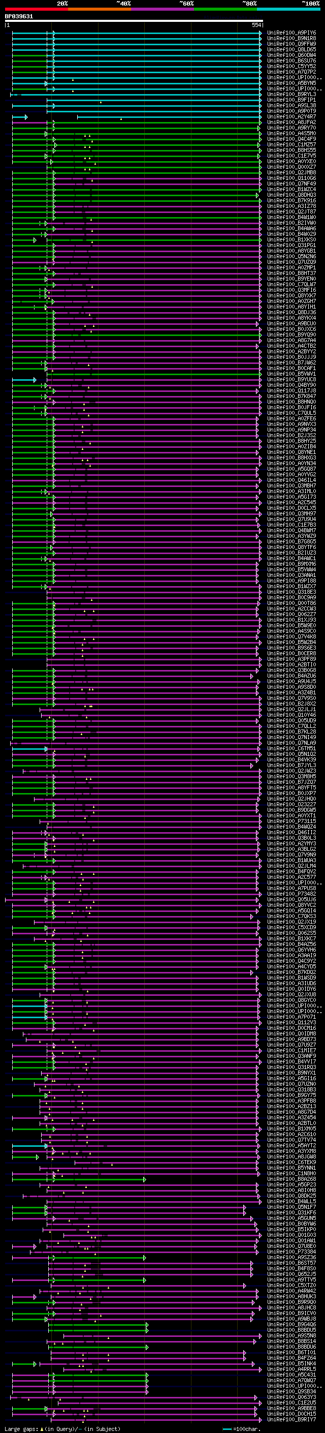This screenshot has height=1433, width=325.
Task: Click the cyan alignment bar for UniRef100_A9PIY6
Action: click(137, 33)
